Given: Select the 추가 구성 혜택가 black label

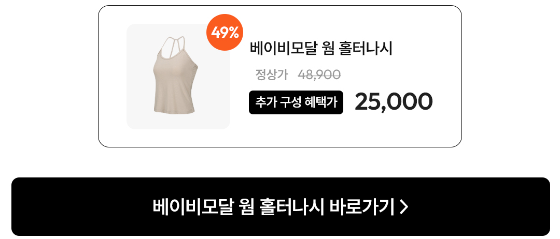Looking at the screenshot, I should 296,102.
